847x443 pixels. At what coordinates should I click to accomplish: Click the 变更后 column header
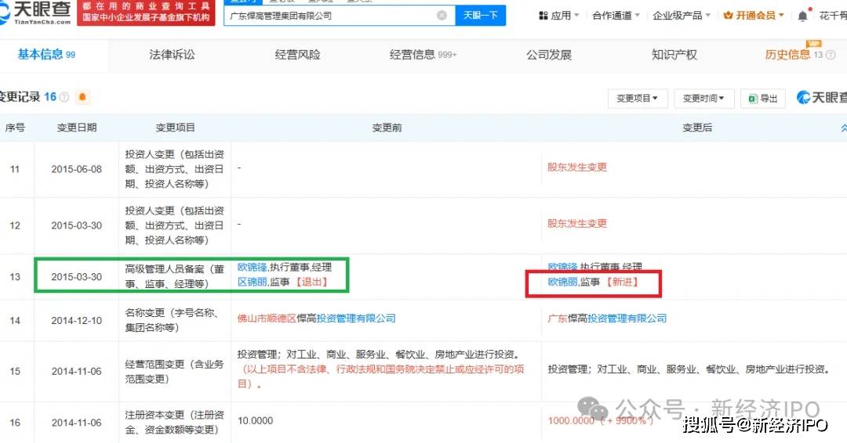tap(697, 128)
